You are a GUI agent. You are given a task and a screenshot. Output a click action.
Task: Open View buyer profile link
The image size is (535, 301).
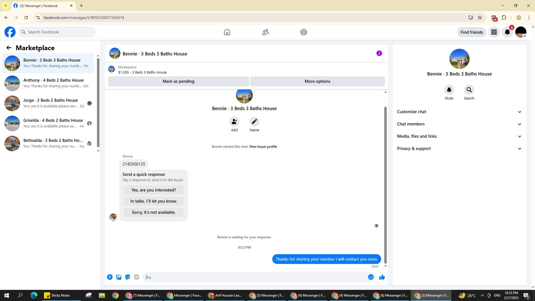click(x=263, y=147)
